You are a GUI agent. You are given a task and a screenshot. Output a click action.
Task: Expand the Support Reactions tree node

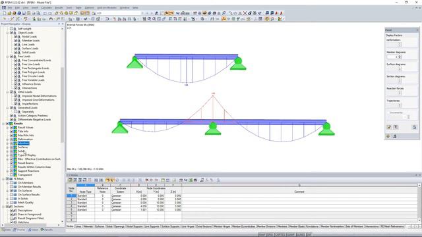coord(7,171)
